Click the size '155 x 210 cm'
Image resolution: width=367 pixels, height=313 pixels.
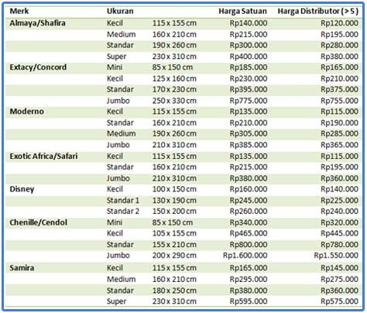coord(174,245)
